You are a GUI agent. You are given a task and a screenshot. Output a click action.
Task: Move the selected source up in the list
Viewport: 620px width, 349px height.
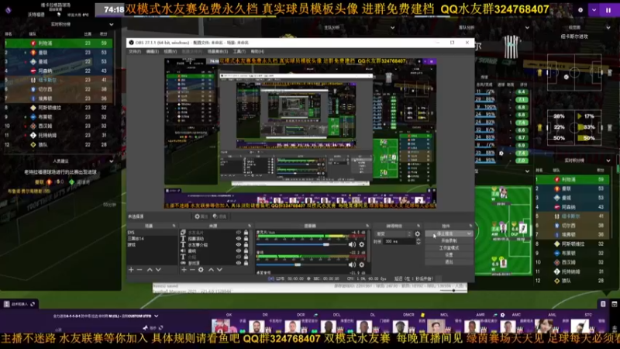click(211, 270)
